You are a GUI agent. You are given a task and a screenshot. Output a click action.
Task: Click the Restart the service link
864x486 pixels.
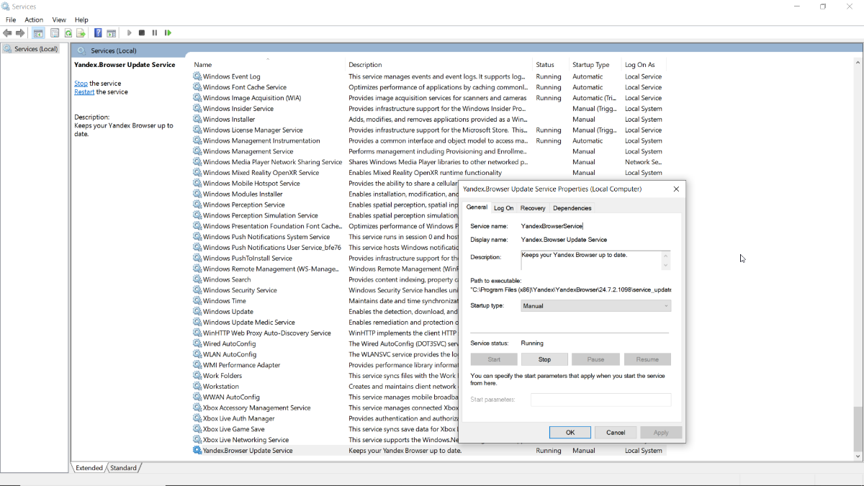pyautogui.click(x=84, y=92)
